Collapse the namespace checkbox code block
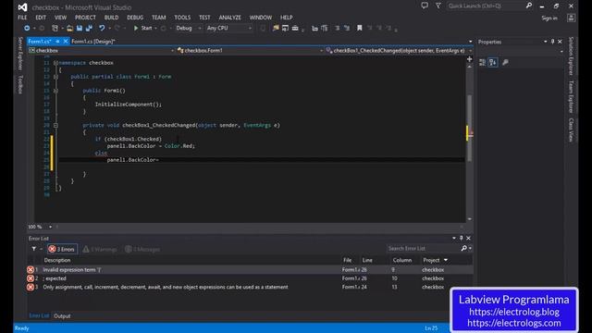This screenshot has height=333, width=592. coord(55,63)
